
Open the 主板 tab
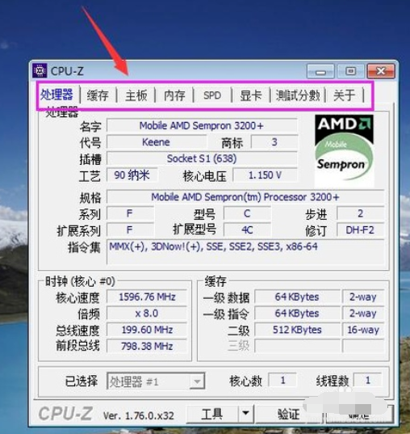point(136,95)
